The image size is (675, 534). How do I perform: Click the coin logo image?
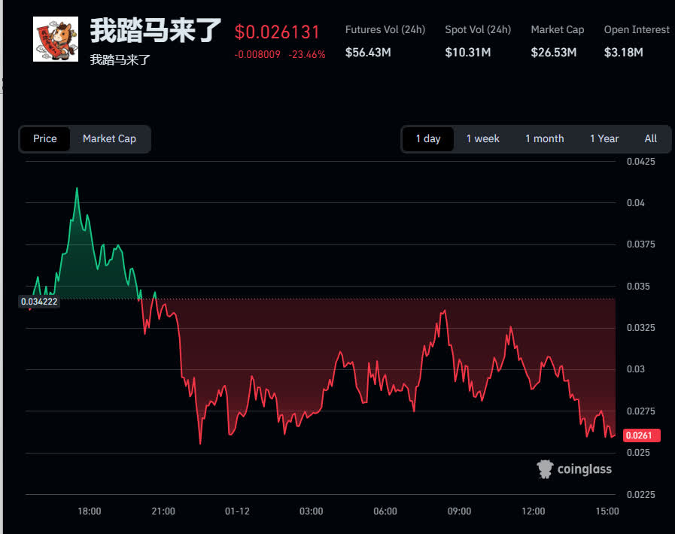pos(56,38)
